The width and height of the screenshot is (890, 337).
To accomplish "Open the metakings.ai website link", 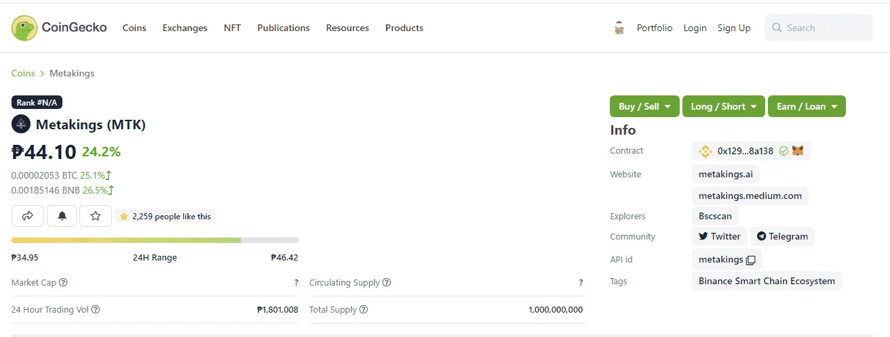I will point(726,174).
